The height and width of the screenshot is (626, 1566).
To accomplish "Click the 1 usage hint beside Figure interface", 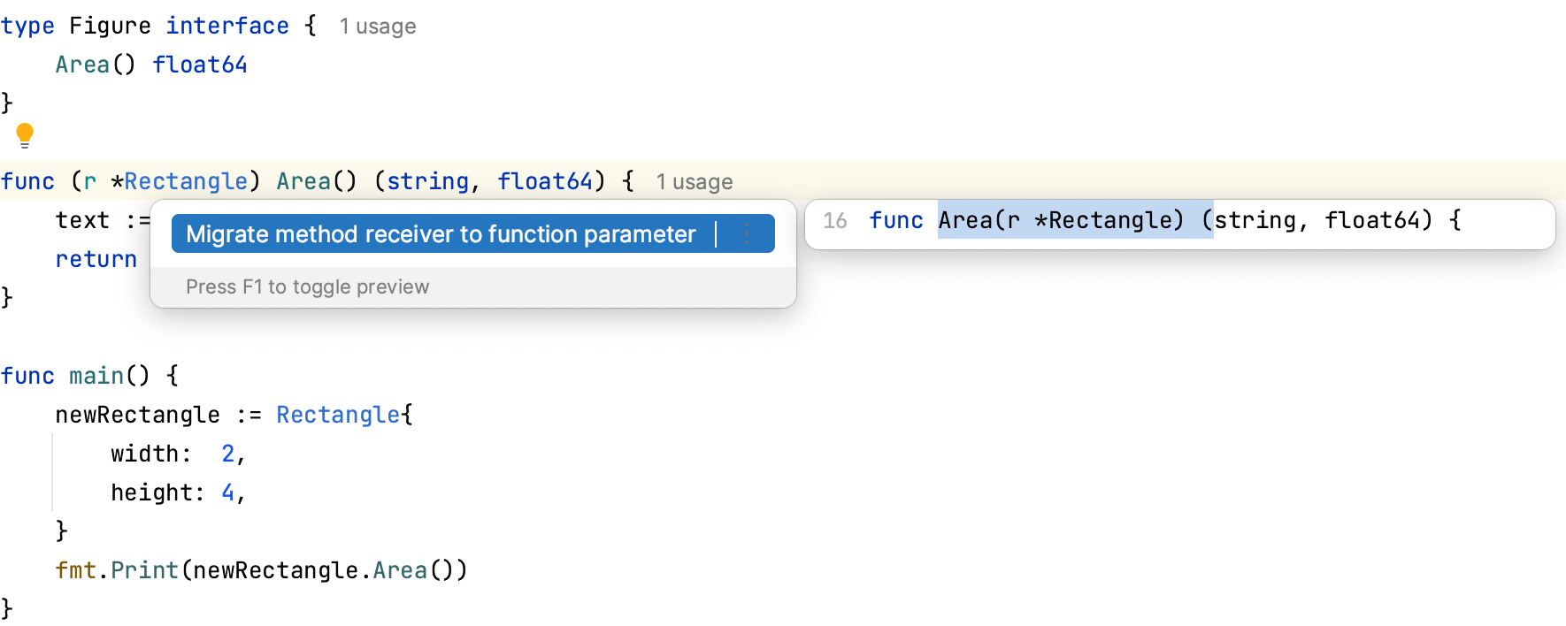I will coord(377,27).
